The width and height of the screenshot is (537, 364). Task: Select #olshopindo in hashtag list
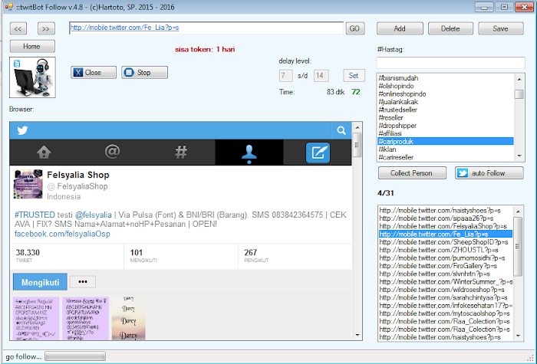(x=445, y=86)
